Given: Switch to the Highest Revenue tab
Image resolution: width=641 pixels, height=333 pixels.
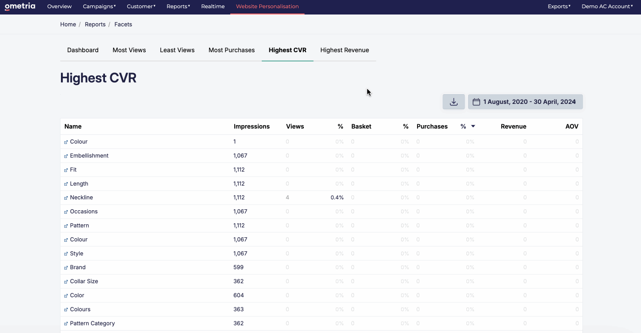Looking at the screenshot, I should tap(344, 50).
